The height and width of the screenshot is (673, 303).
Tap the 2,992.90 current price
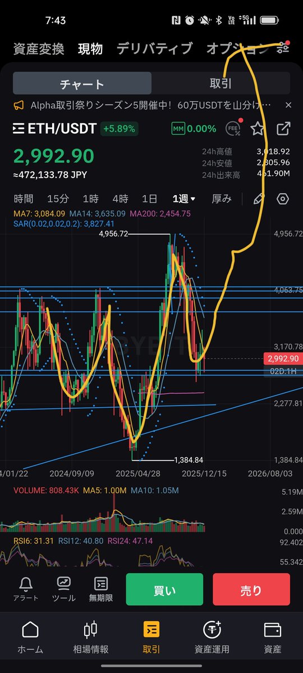54,156
